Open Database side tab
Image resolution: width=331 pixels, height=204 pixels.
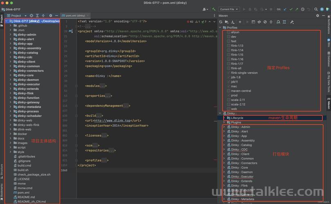tap(329, 59)
